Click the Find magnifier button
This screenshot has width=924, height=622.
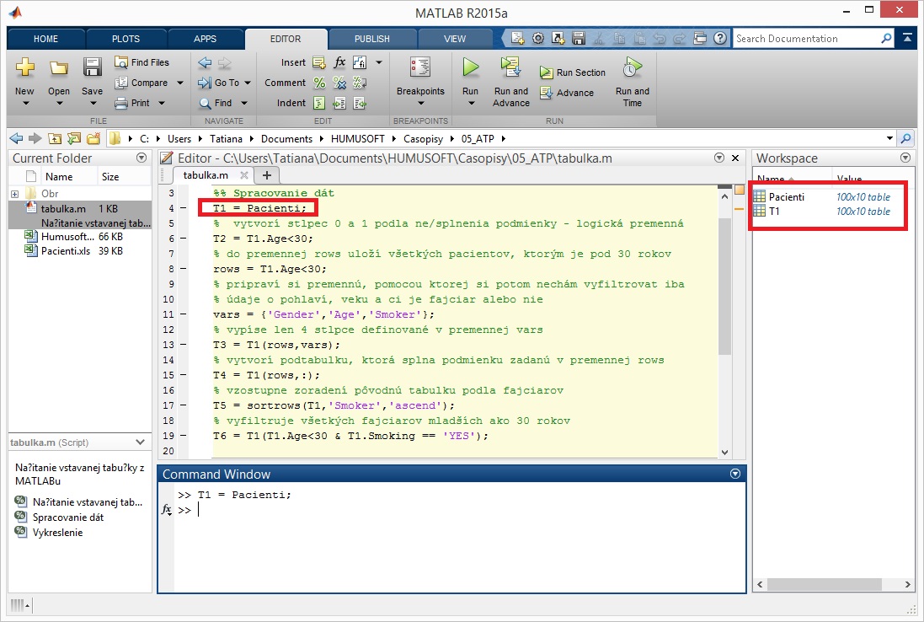pos(216,103)
